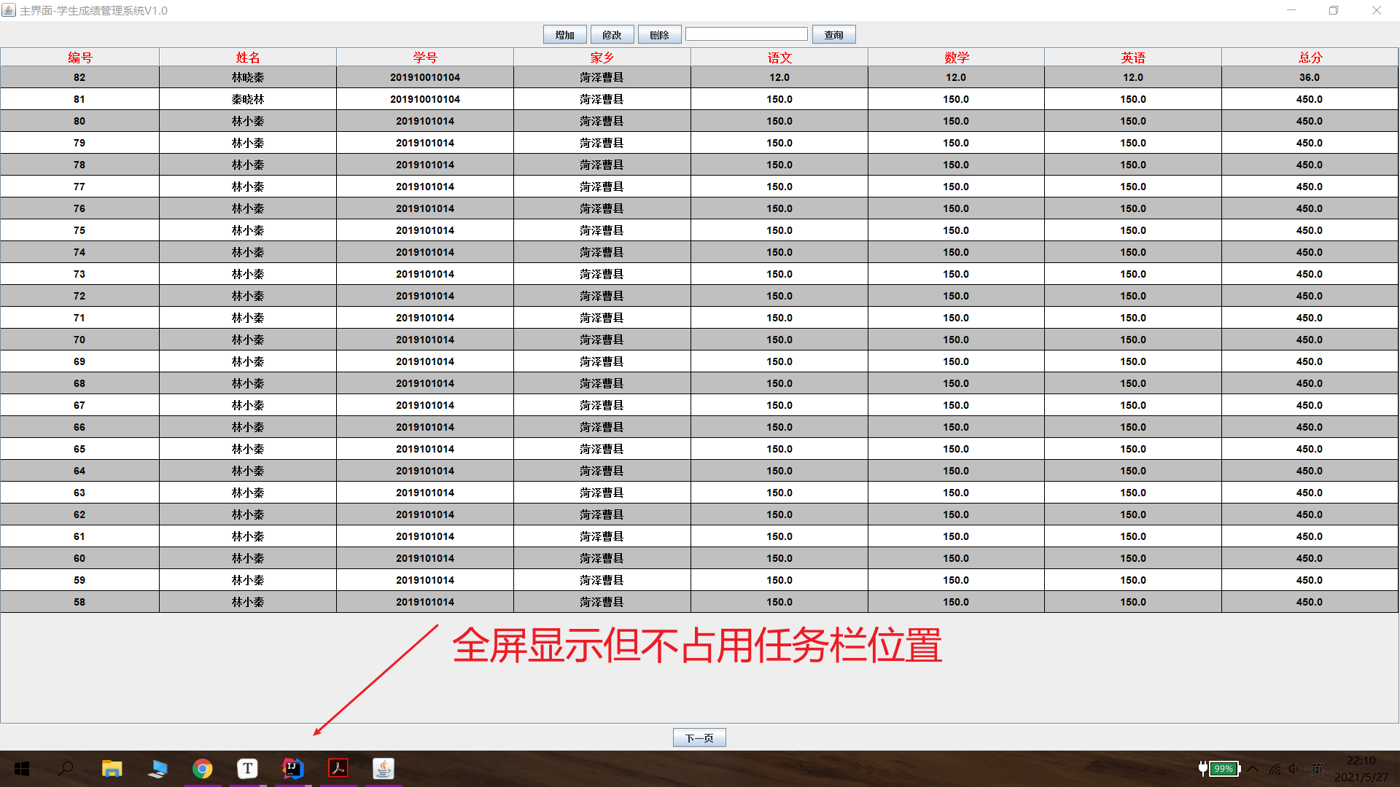Open Windows search from taskbar
The height and width of the screenshot is (787, 1400).
[x=66, y=769]
